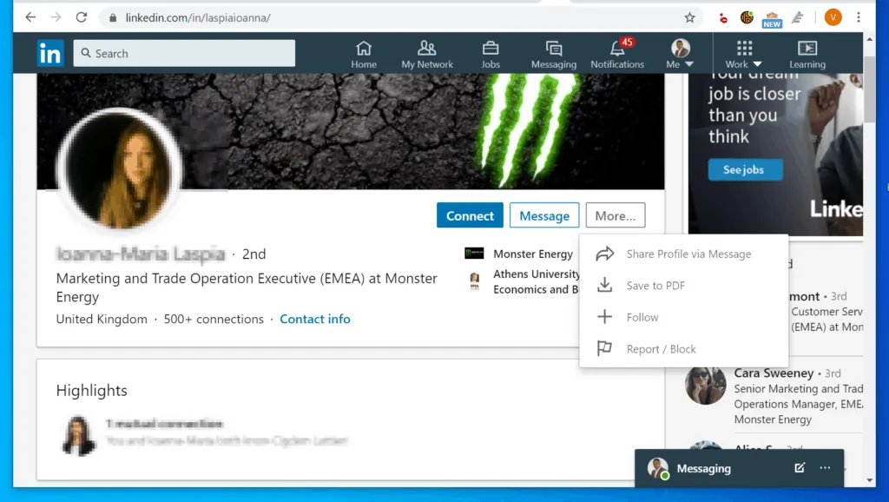This screenshot has width=889, height=502.
Task: Click the red extension icon in toolbar
Action: pos(723,18)
